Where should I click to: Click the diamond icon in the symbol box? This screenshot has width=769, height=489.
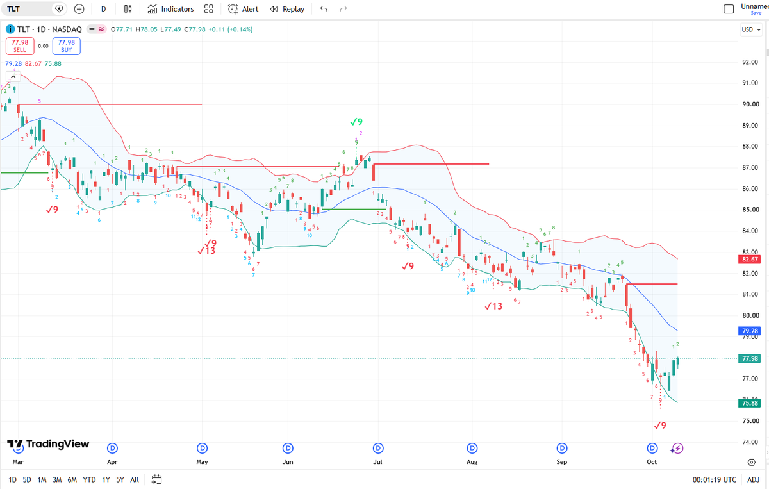[x=59, y=9]
